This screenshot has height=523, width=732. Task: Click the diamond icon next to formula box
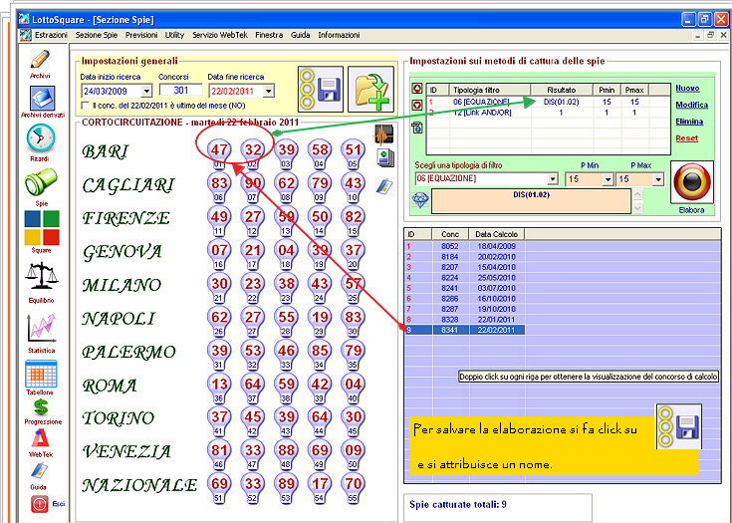[420, 201]
